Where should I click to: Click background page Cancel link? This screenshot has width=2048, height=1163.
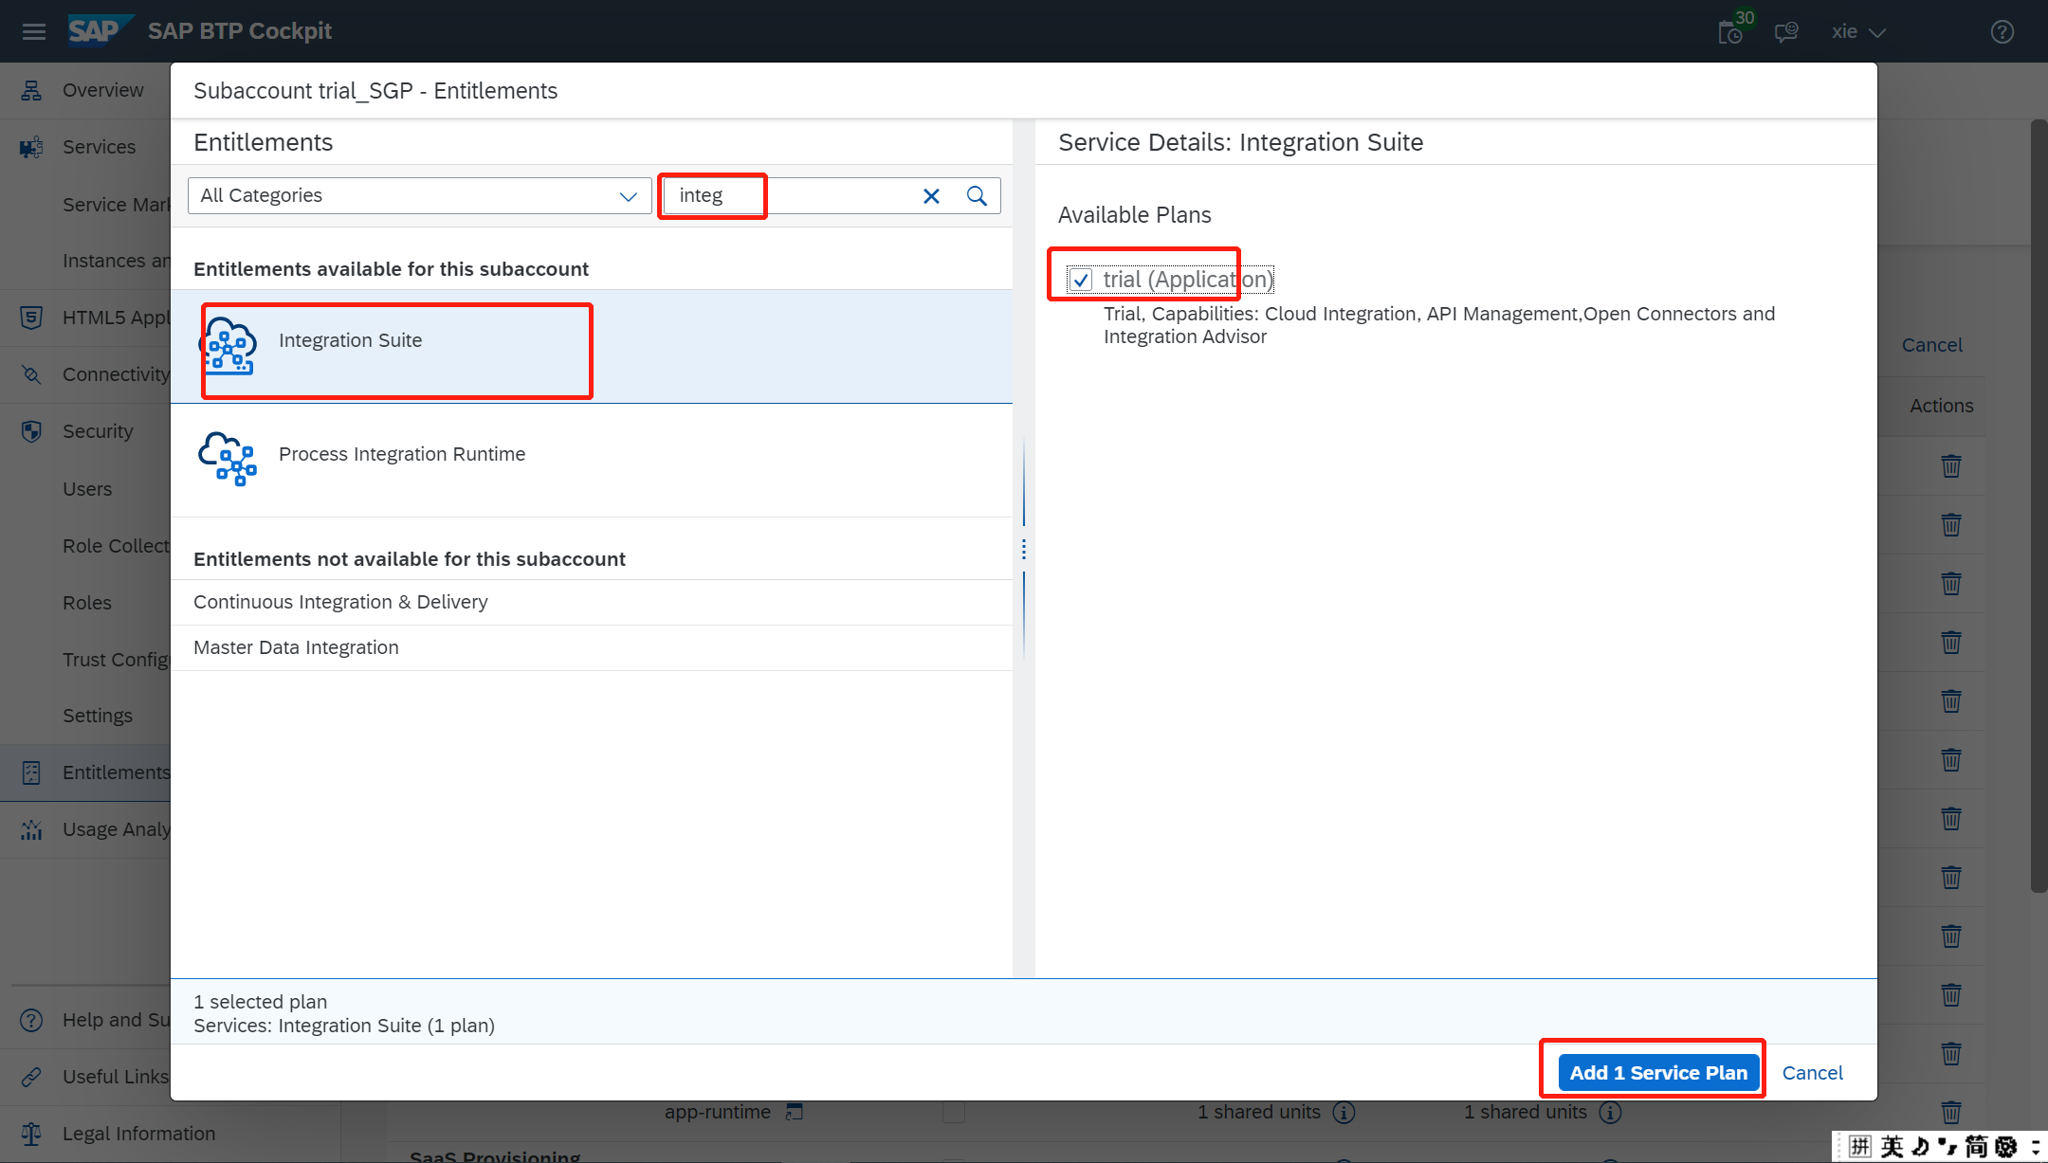[x=1931, y=345]
